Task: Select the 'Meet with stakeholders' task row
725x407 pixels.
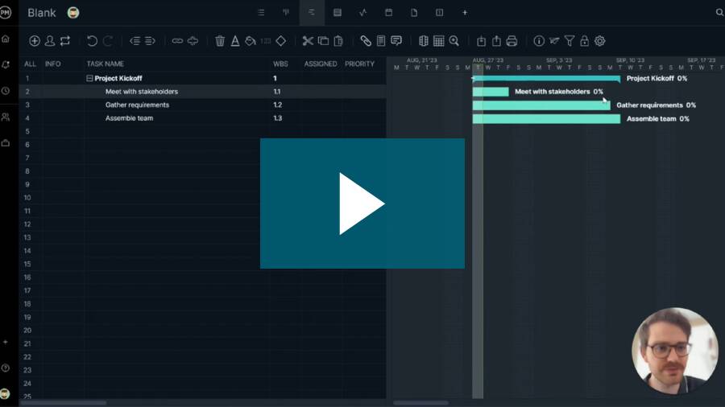Action: pos(202,92)
